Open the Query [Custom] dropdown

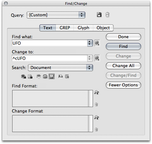(56, 15)
